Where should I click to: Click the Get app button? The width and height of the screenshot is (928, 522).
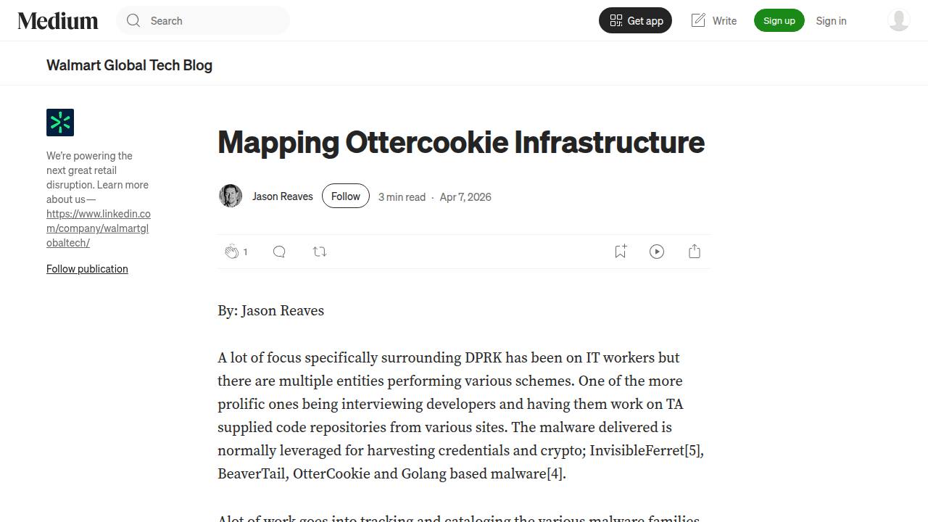(x=635, y=20)
